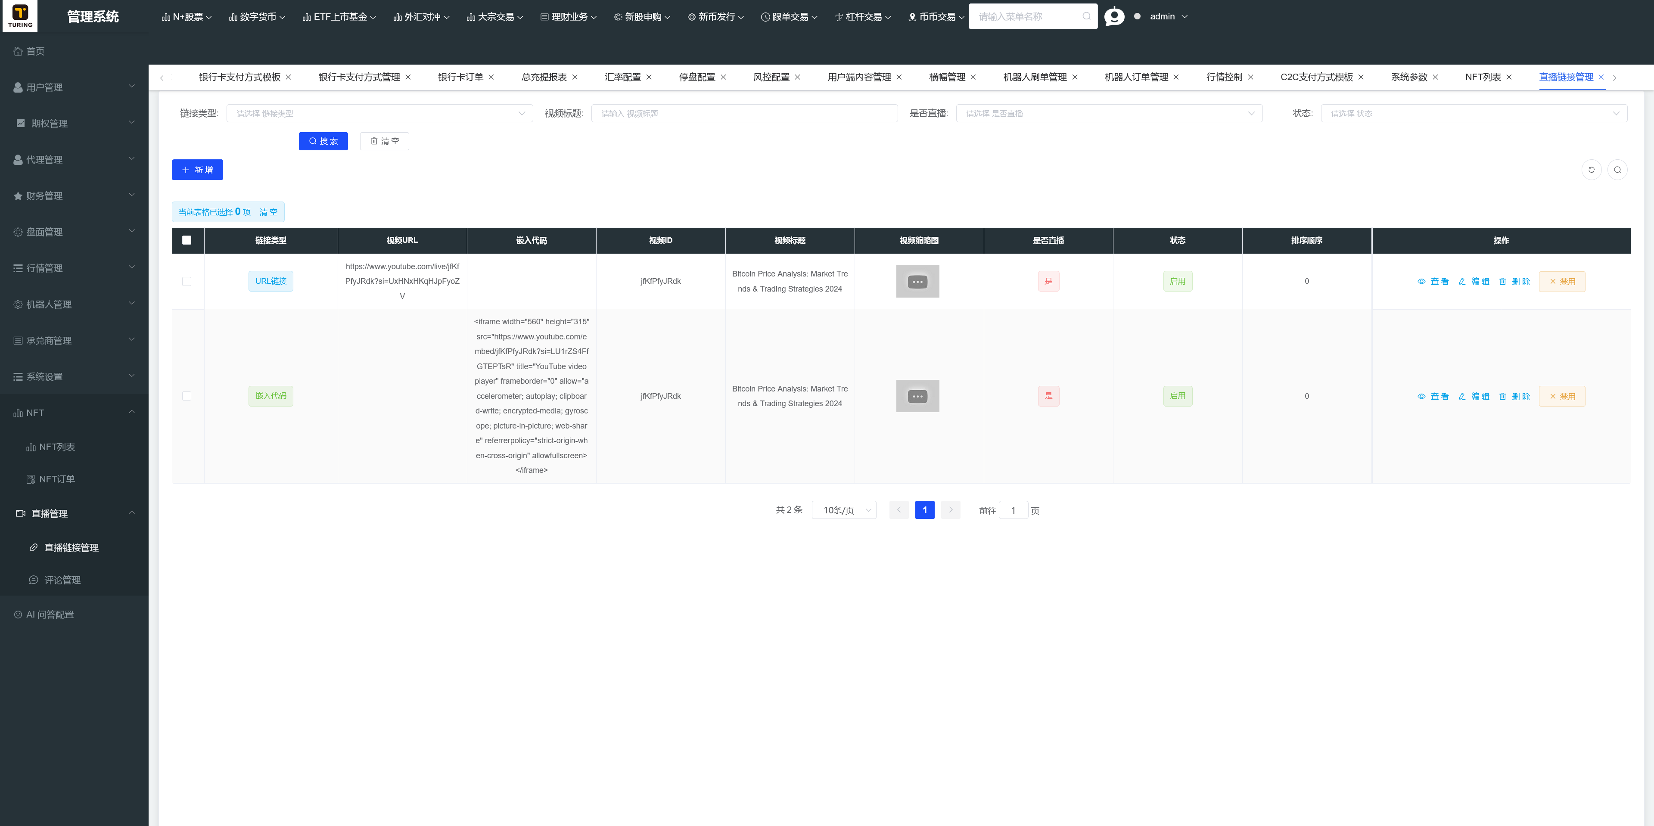Switch to the C2C支付方式模板 tab

point(1316,77)
